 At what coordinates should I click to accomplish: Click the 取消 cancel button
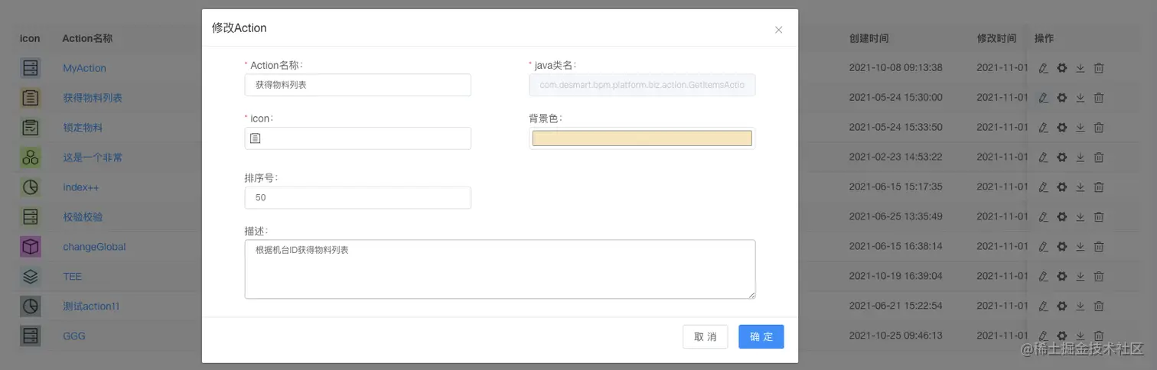tap(705, 337)
